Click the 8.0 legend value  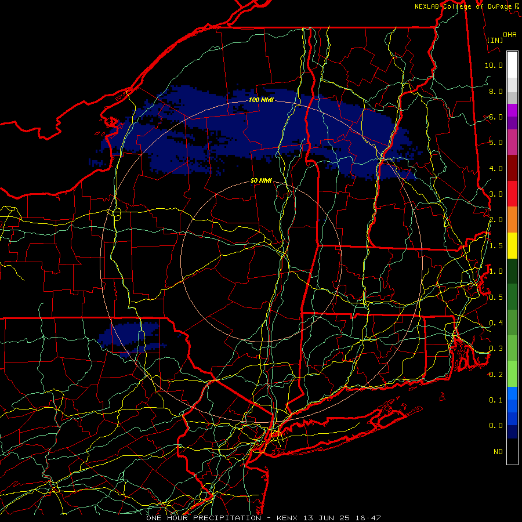pyautogui.click(x=496, y=91)
